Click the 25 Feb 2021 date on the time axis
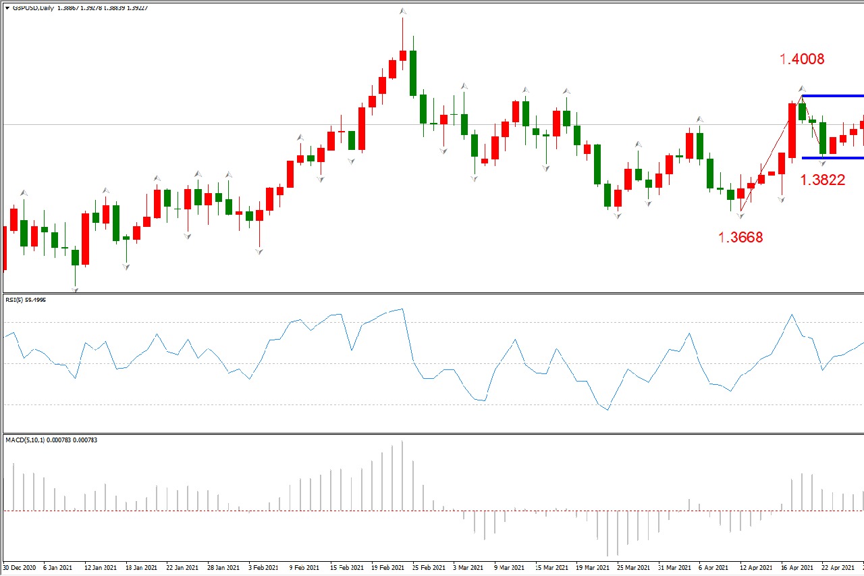Screen dimensions: 864x576 (429, 568)
